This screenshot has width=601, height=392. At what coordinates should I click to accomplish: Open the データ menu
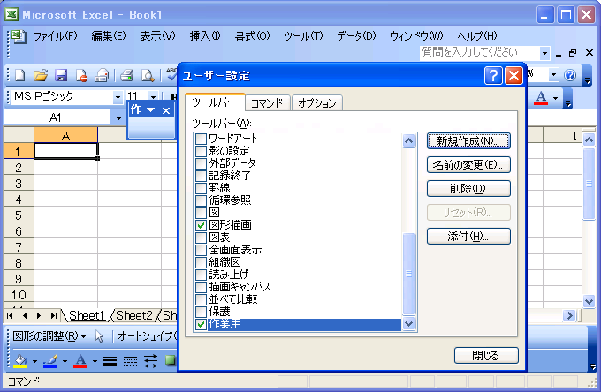click(356, 36)
